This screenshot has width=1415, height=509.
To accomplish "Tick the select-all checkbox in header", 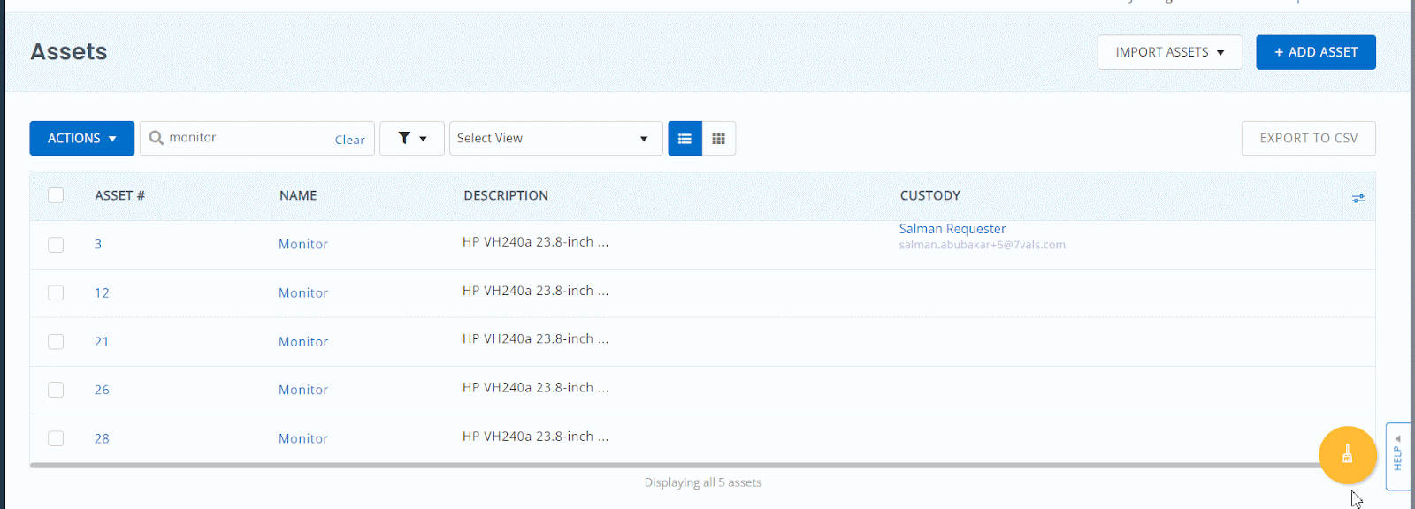I will [x=56, y=195].
